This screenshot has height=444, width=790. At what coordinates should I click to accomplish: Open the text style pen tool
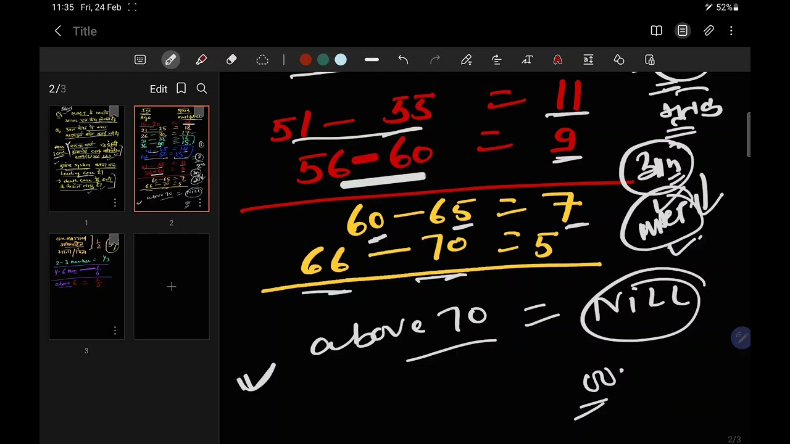[x=527, y=60]
